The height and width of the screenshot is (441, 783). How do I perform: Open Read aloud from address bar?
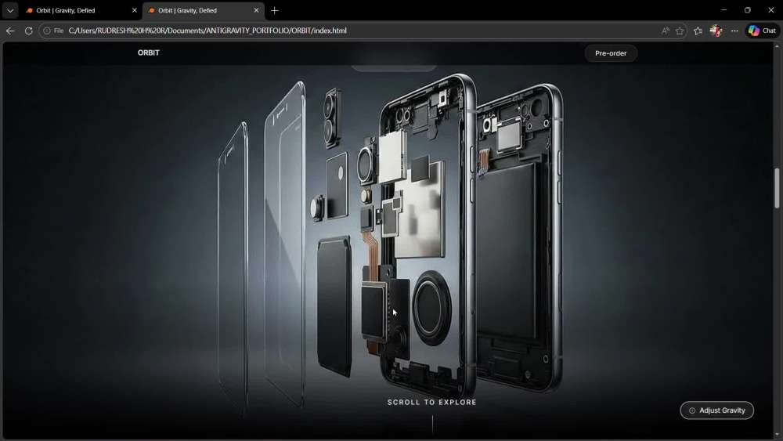(x=665, y=31)
